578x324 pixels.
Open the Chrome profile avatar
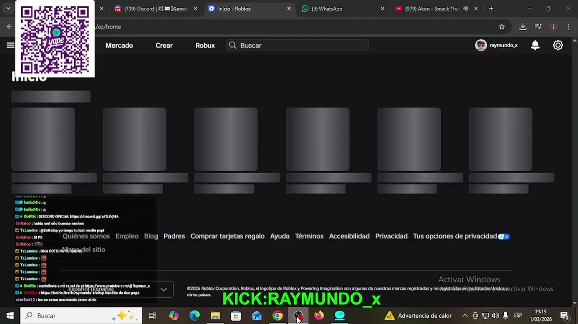553,27
